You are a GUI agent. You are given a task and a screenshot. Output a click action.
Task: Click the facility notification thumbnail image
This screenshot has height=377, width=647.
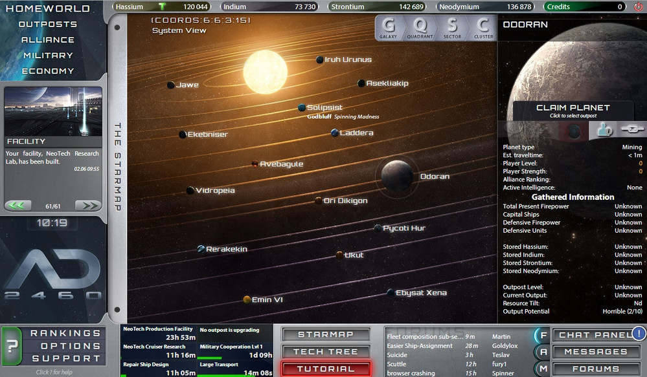(53, 112)
